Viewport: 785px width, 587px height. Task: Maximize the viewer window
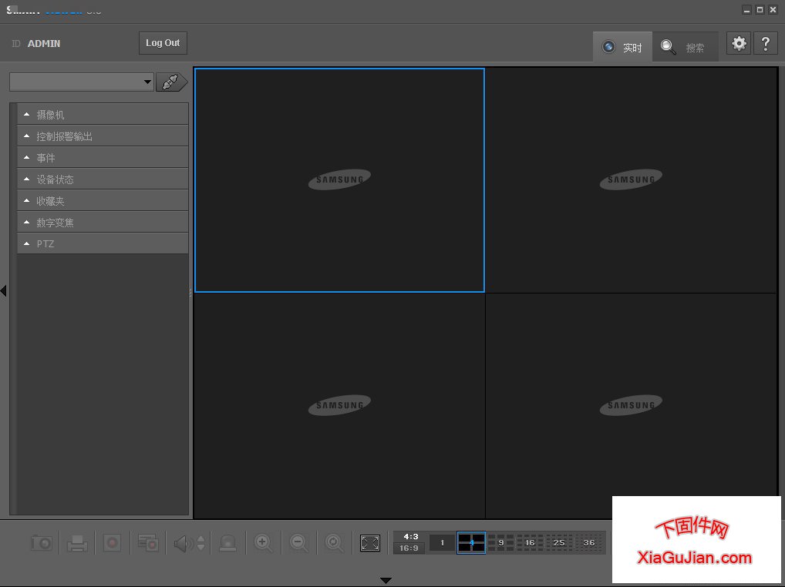[760, 10]
